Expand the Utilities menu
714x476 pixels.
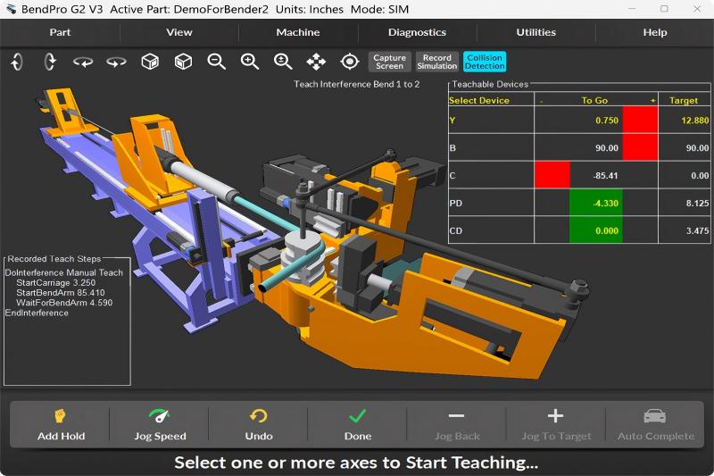pyautogui.click(x=535, y=32)
